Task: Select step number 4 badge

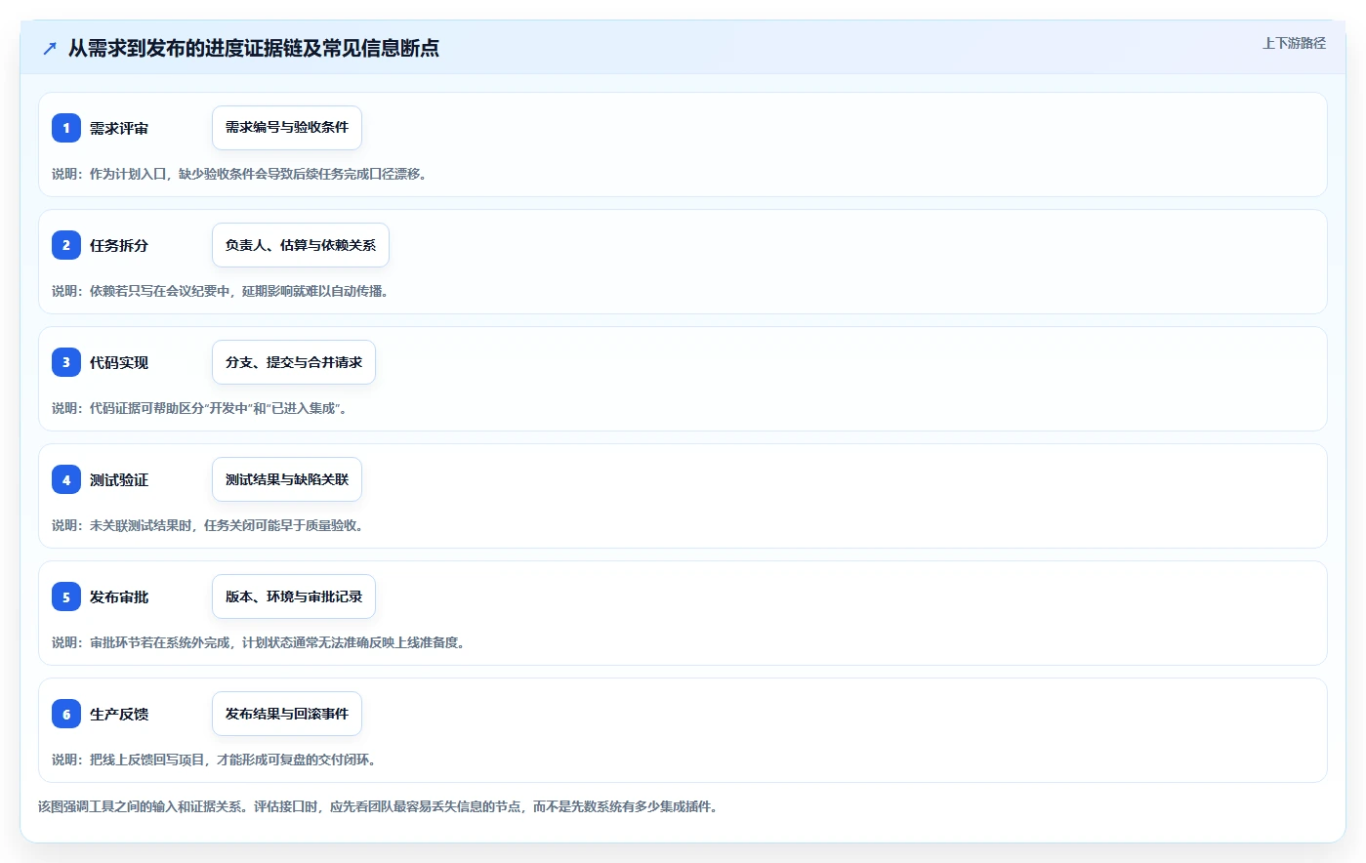Action: click(x=66, y=479)
